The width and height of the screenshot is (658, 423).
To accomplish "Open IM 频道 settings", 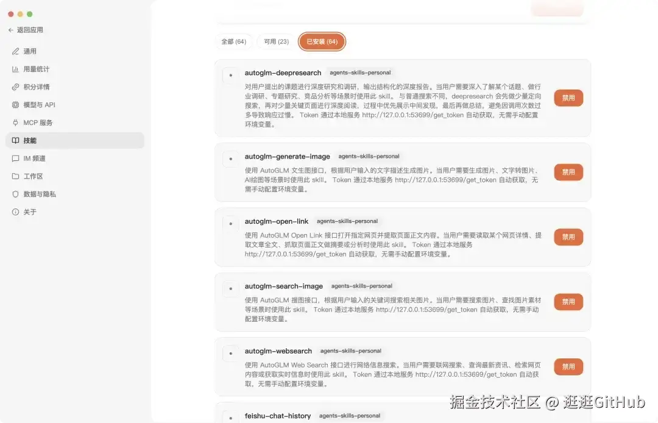I will (75, 158).
